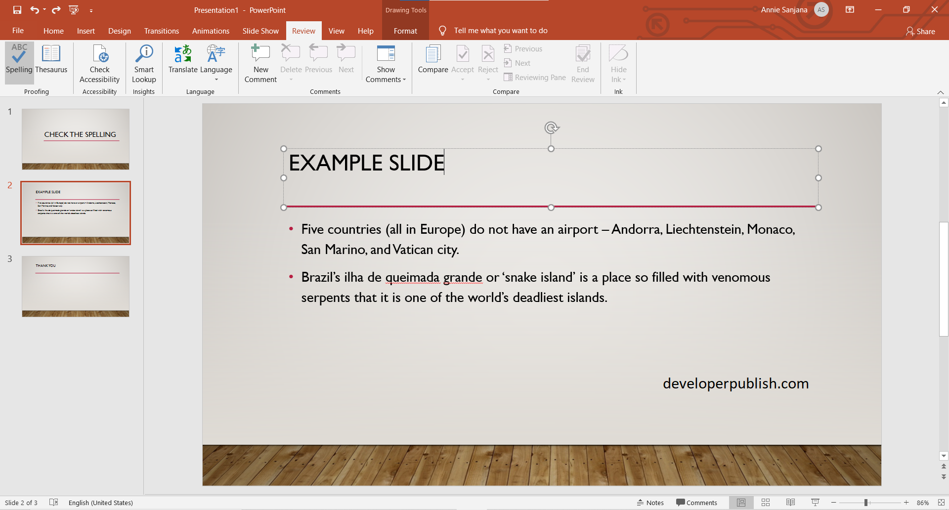Viewport: 949px width, 510px height.
Task: Add a New Comment
Action: (x=260, y=62)
